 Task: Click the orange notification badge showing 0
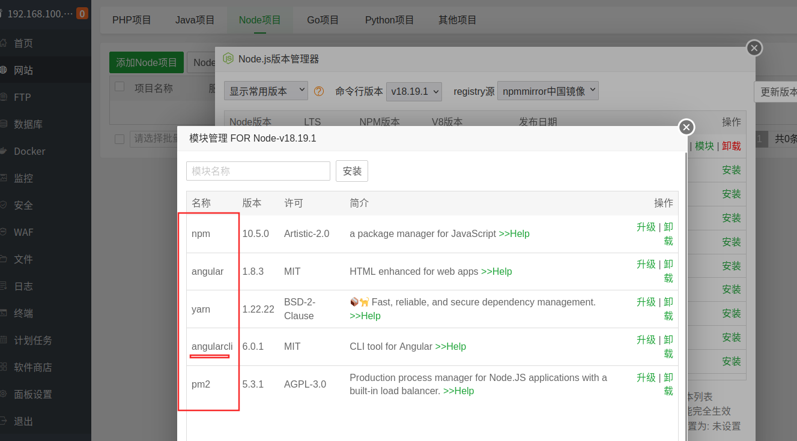82,13
